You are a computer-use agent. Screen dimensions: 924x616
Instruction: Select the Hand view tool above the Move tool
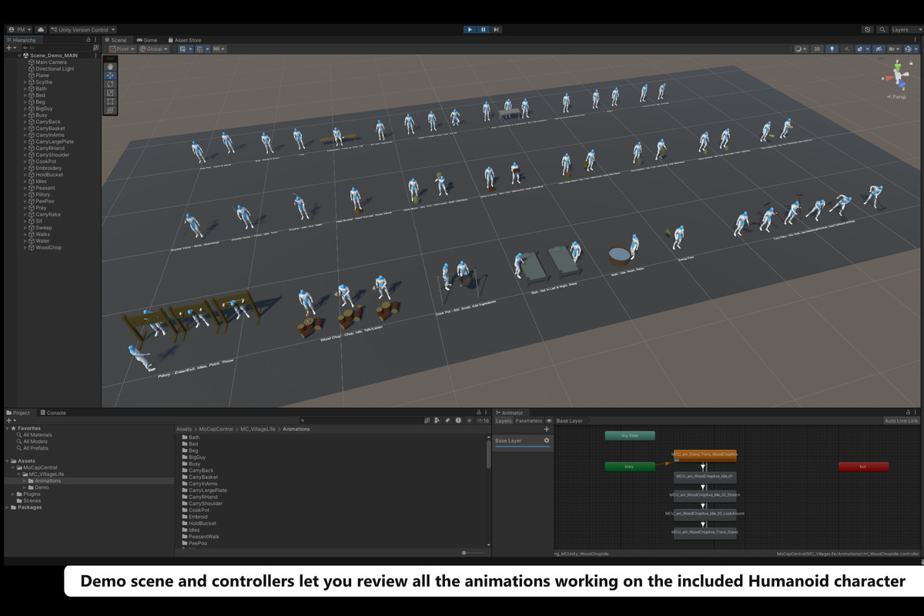click(111, 67)
